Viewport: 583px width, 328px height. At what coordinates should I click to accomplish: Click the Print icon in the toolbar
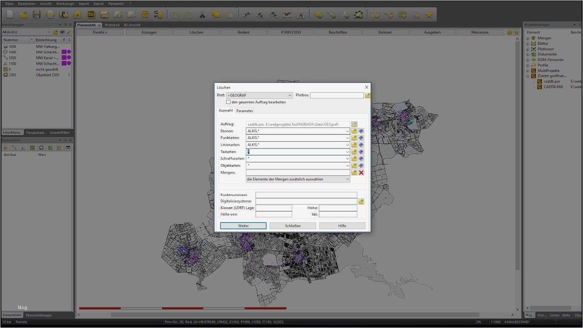[x=50, y=14]
